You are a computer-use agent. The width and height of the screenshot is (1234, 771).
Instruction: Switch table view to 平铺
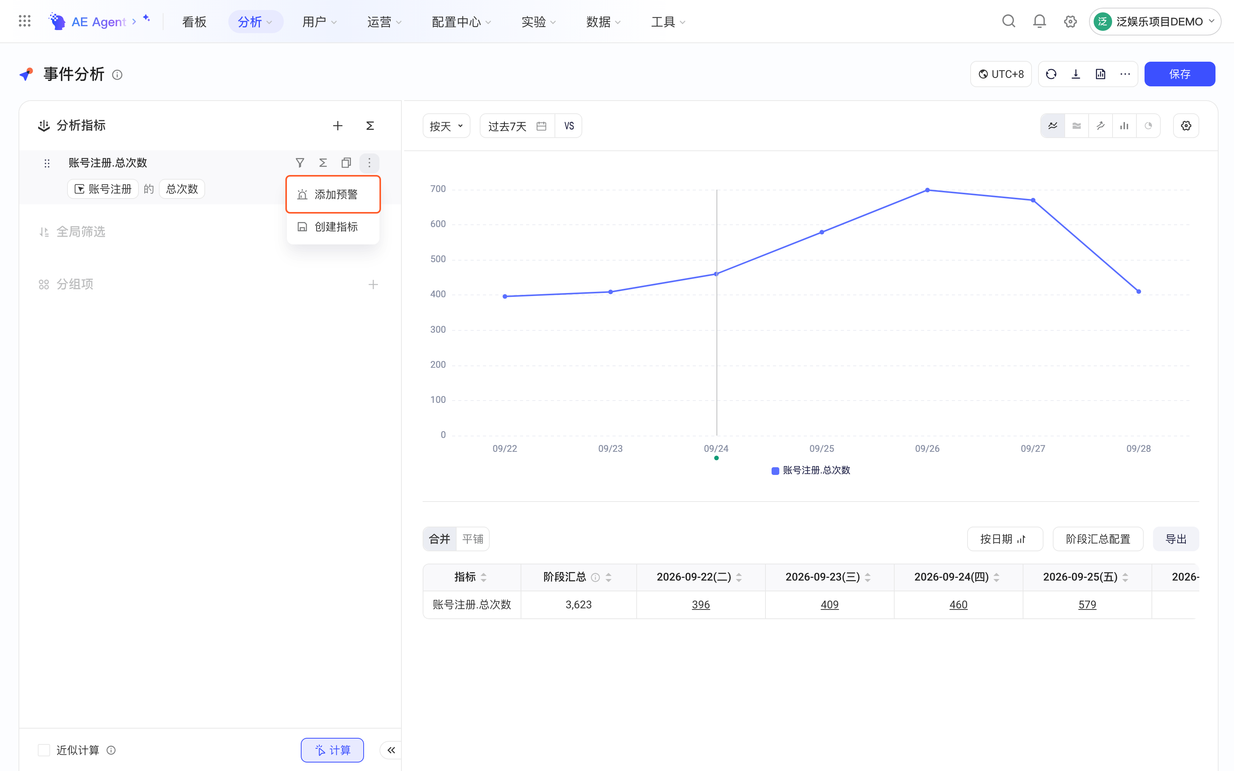point(473,539)
